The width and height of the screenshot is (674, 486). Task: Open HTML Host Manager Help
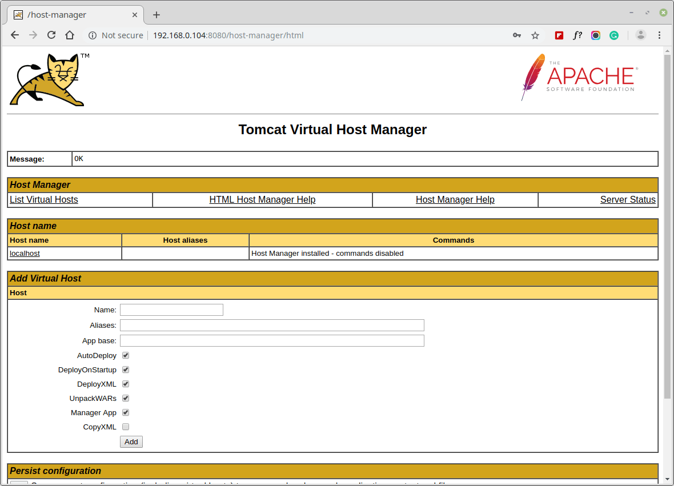click(x=262, y=200)
